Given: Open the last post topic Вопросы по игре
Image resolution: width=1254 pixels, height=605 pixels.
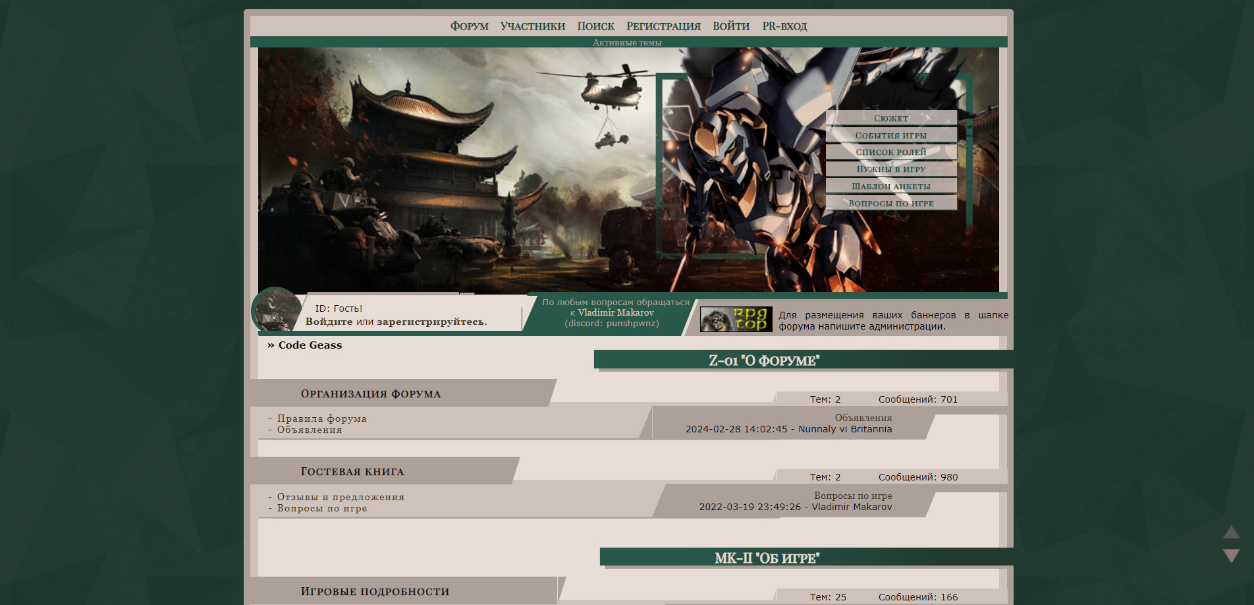Looking at the screenshot, I should (853, 496).
